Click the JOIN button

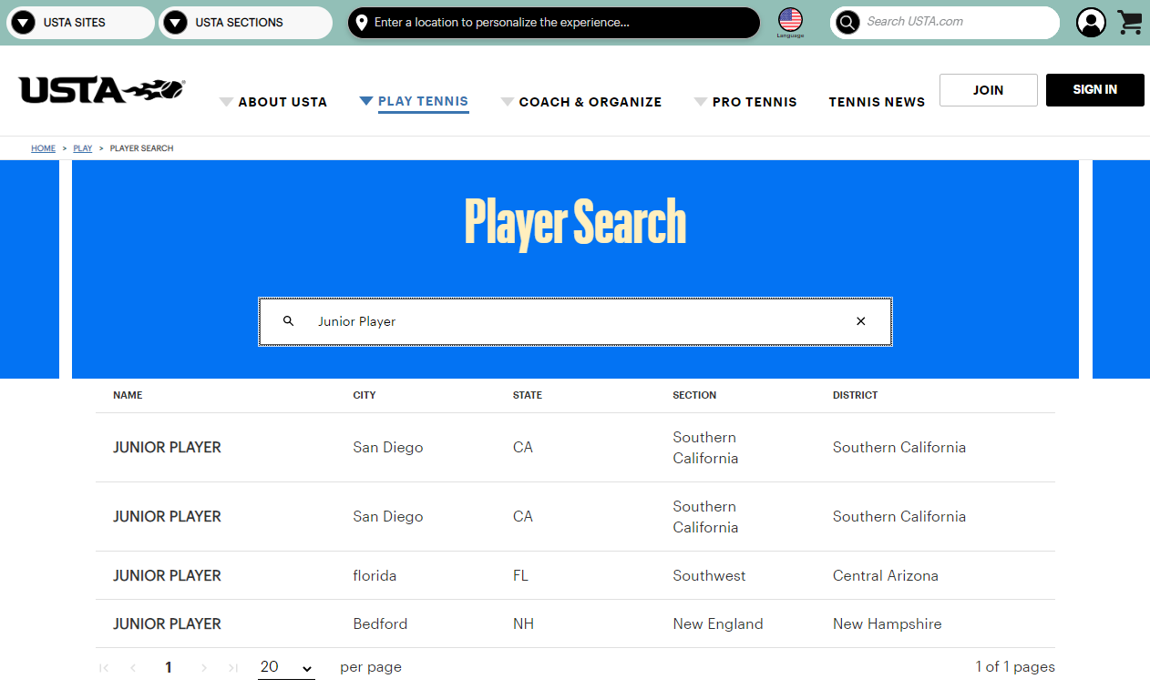click(x=988, y=90)
